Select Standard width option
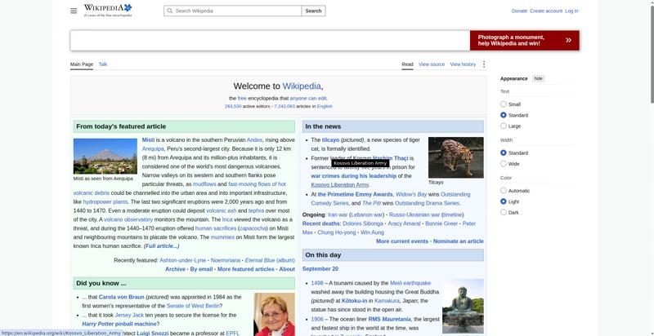The height and width of the screenshot is (336, 654). click(x=504, y=153)
